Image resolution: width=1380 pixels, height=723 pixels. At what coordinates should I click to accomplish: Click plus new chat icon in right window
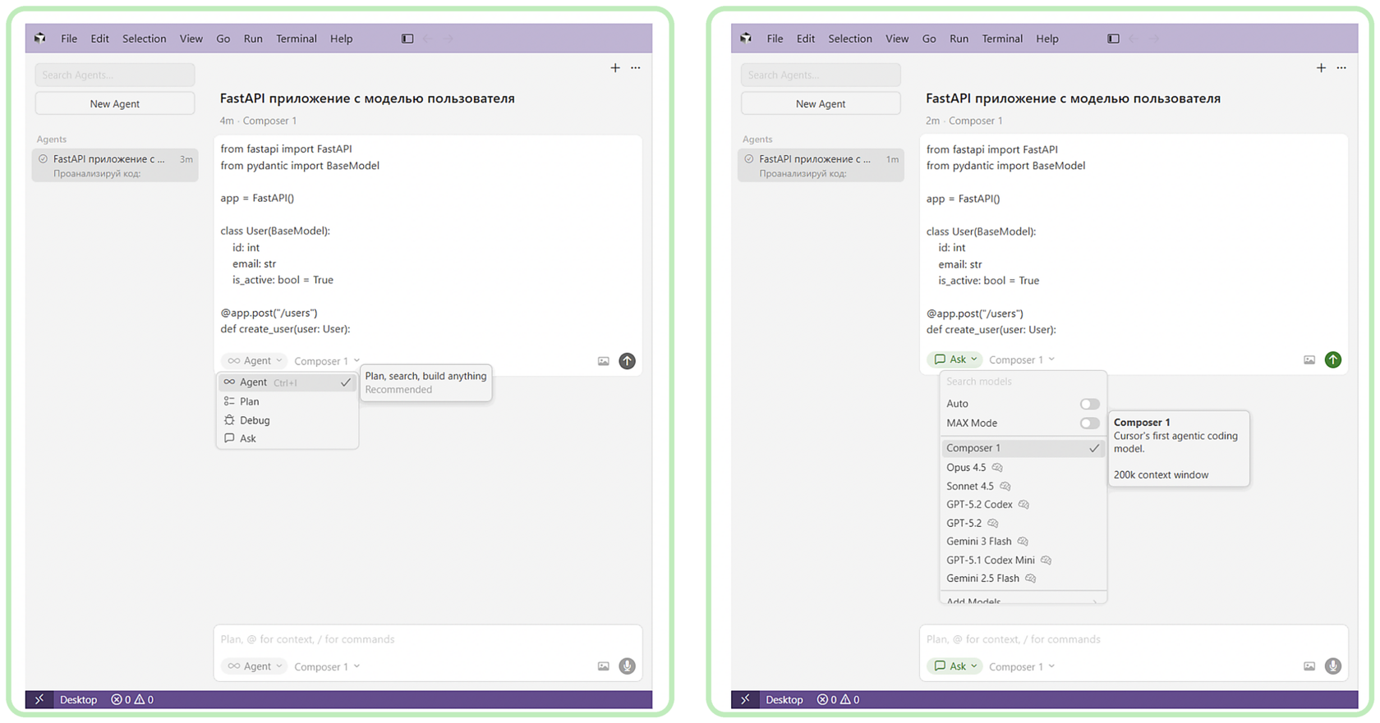pos(1321,68)
